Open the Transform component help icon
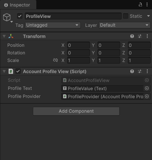 click(132, 36)
